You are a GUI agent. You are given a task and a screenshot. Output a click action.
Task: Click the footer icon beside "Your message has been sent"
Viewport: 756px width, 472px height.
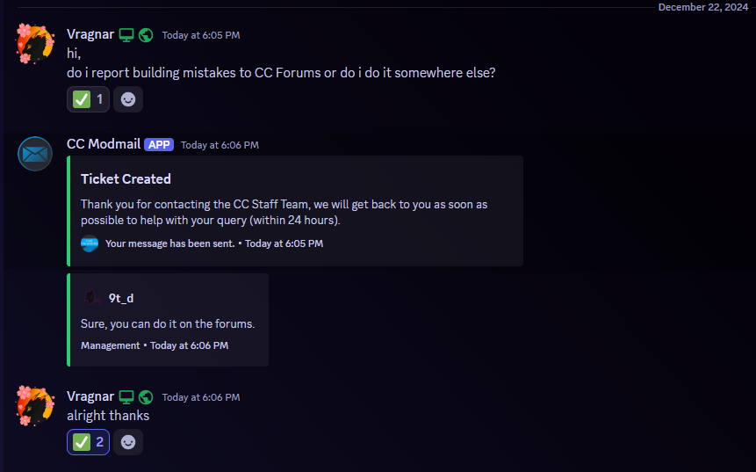[90, 243]
